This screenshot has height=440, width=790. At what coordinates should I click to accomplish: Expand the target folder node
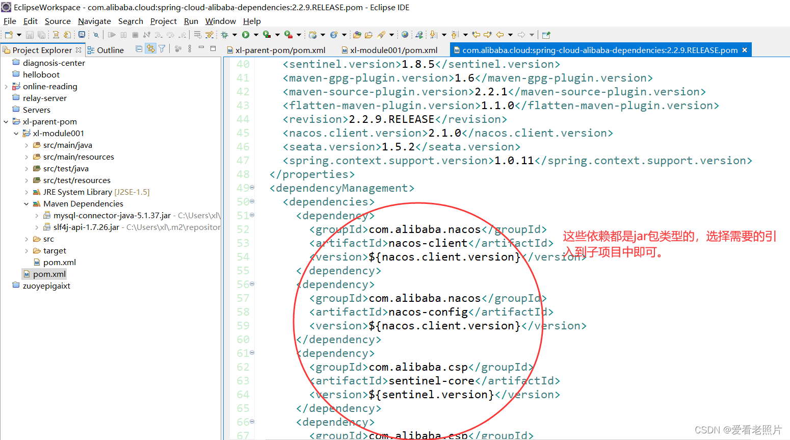(27, 251)
